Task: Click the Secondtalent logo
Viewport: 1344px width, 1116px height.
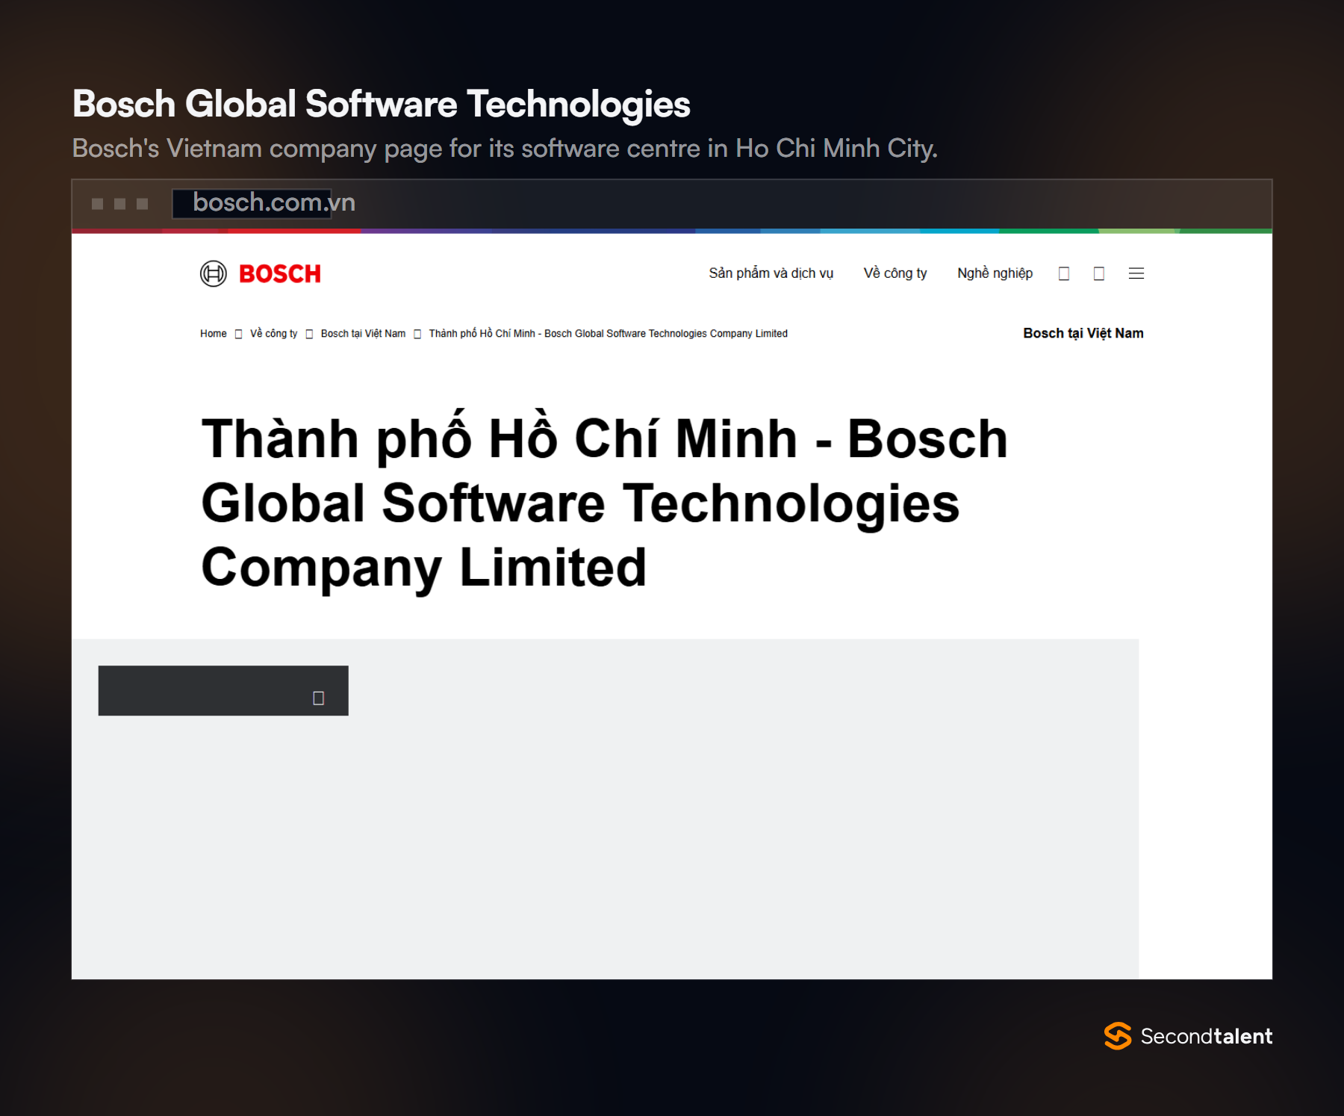Action: pos(1188,1036)
